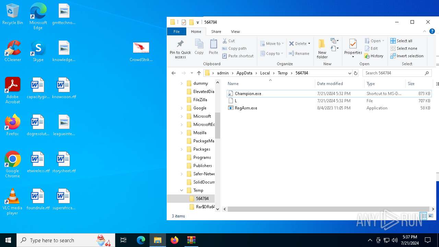
Task: Select the RegAsm.exe file
Action: click(329, 108)
